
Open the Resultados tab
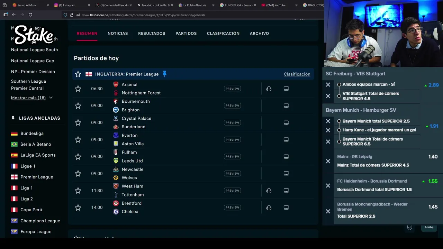[x=152, y=34]
